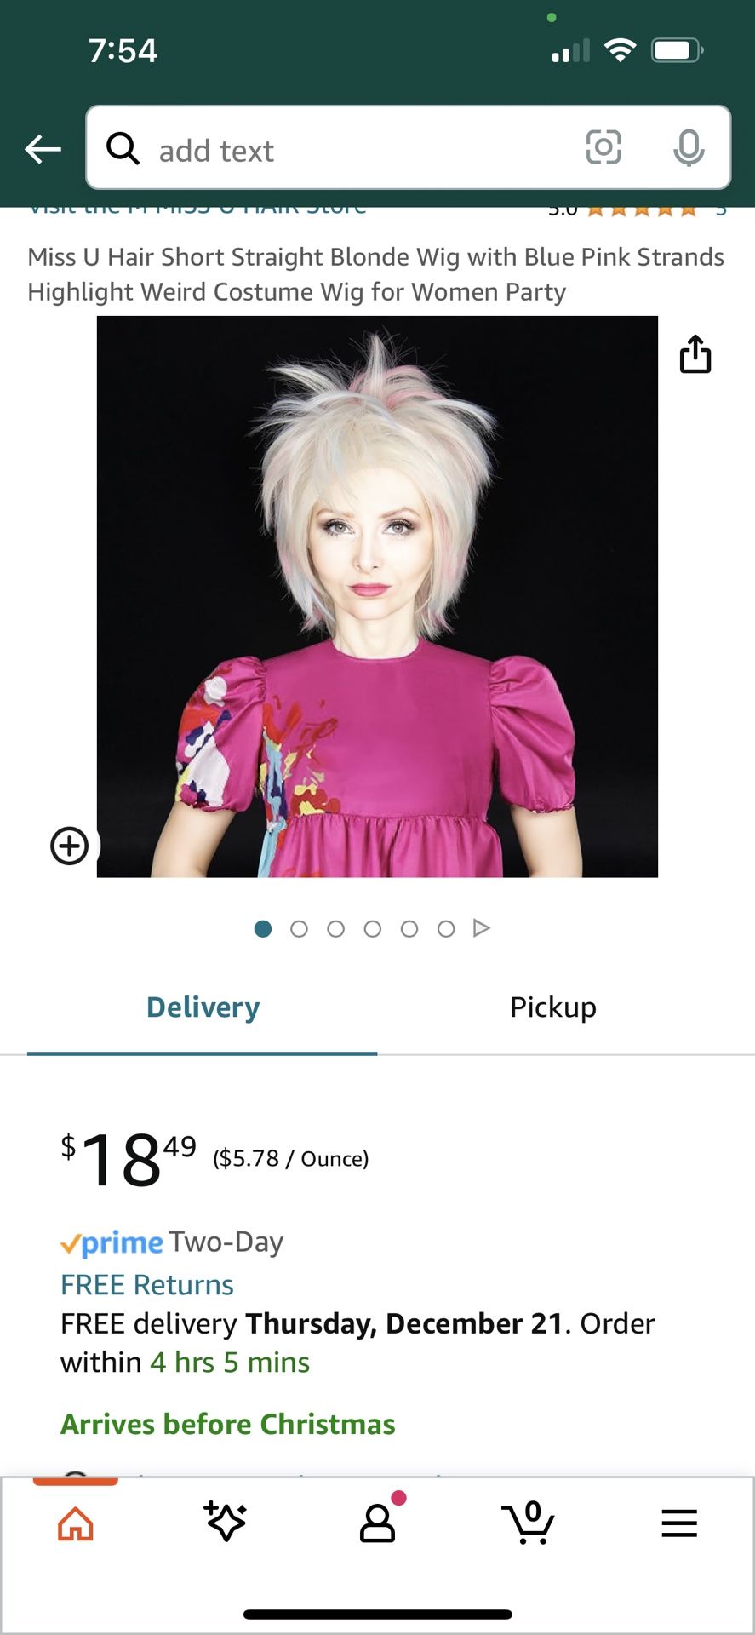Switch to the Delivery tab
The image size is (755, 1635).
(x=203, y=1007)
